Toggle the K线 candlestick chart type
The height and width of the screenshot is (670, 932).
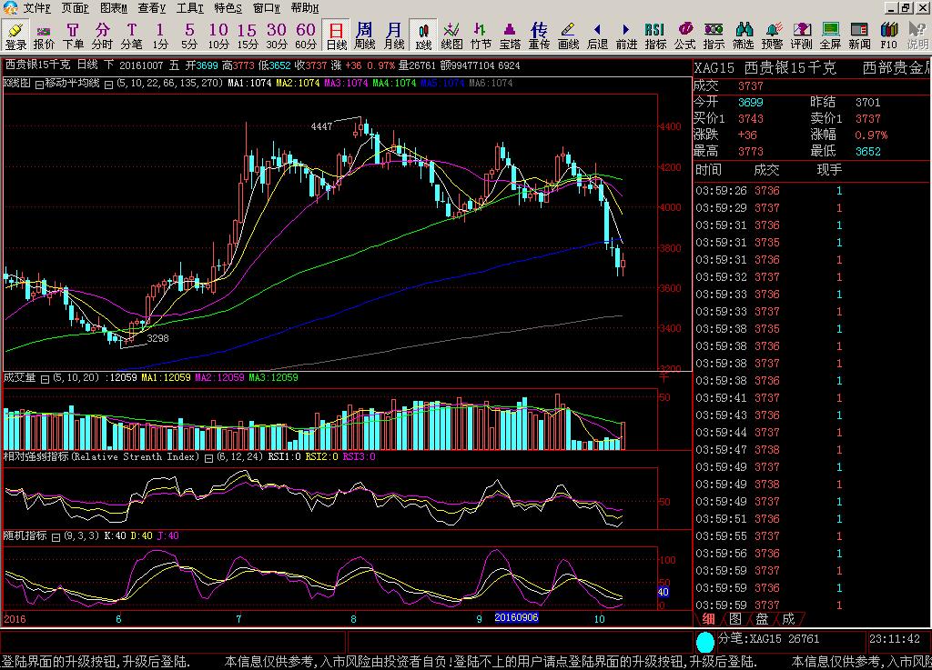tap(423, 35)
